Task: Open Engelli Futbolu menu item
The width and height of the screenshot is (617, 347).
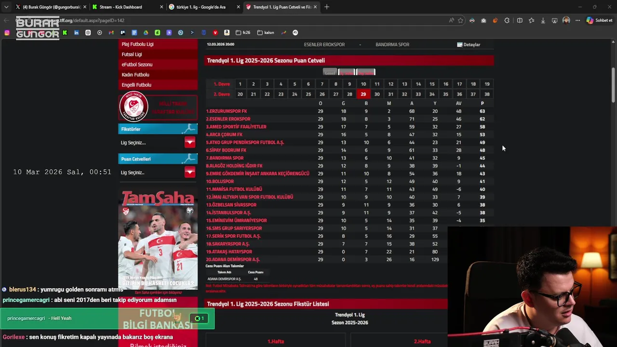Action: click(158, 85)
